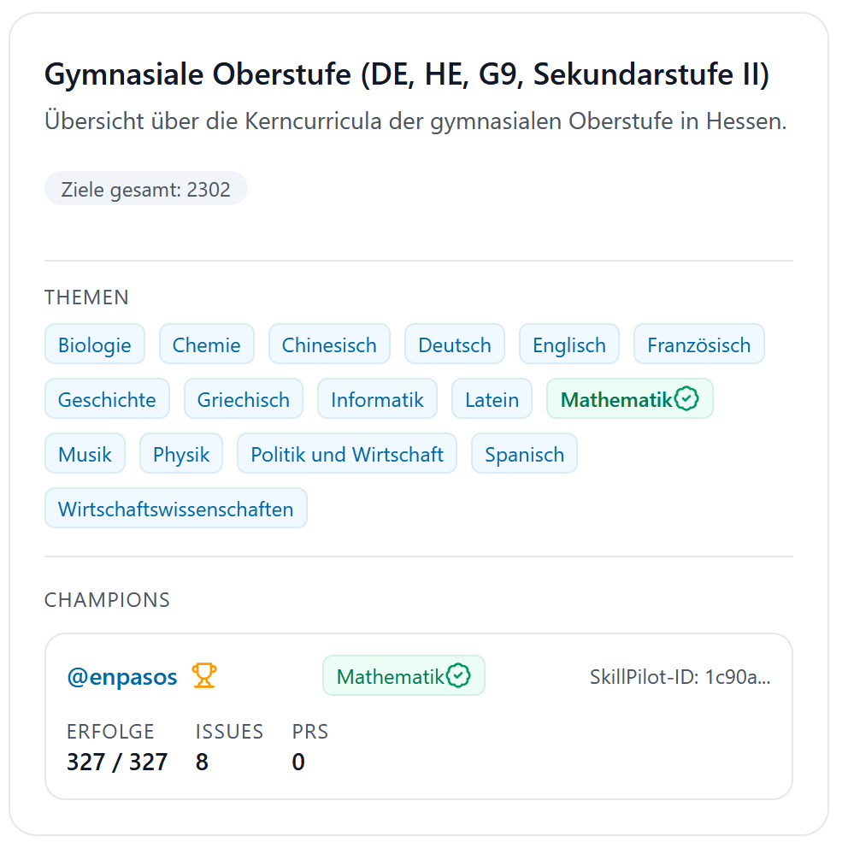The height and width of the screenshot is (848, 848).
Task: Open the Chinesisch topic
Action: [329, 344]
